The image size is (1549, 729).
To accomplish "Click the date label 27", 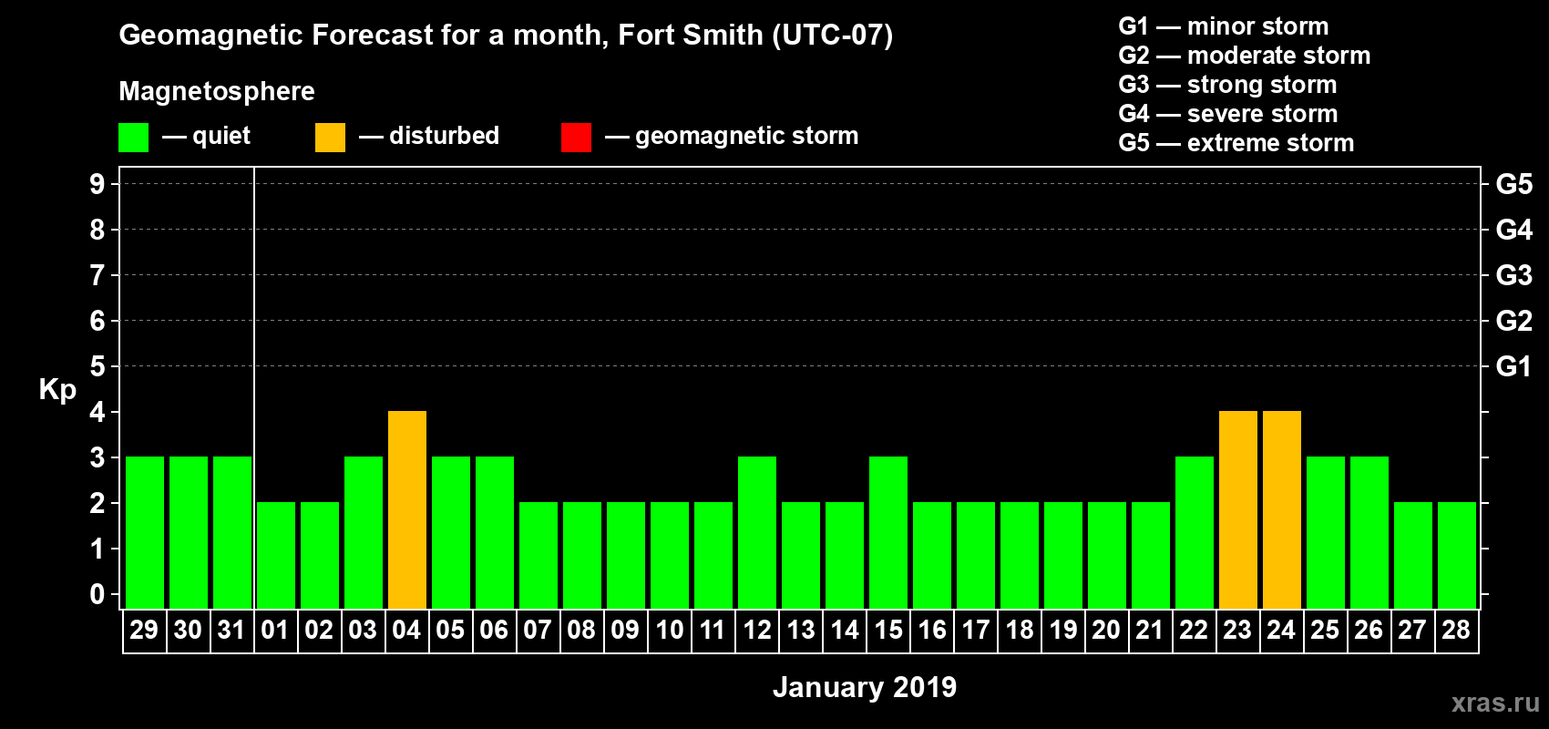I will [1412, 630].
